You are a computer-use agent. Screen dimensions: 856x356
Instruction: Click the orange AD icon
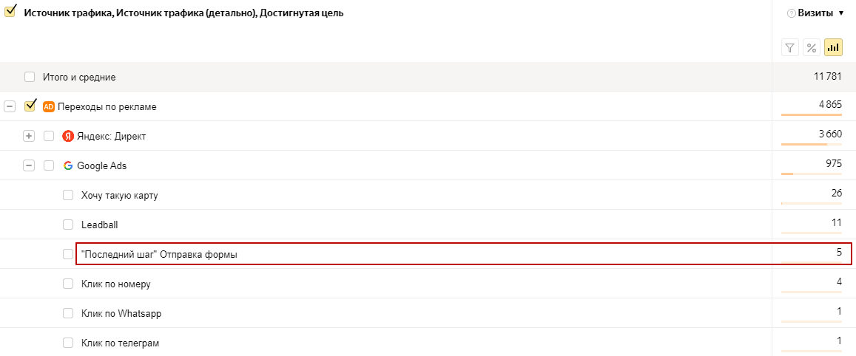49,106
